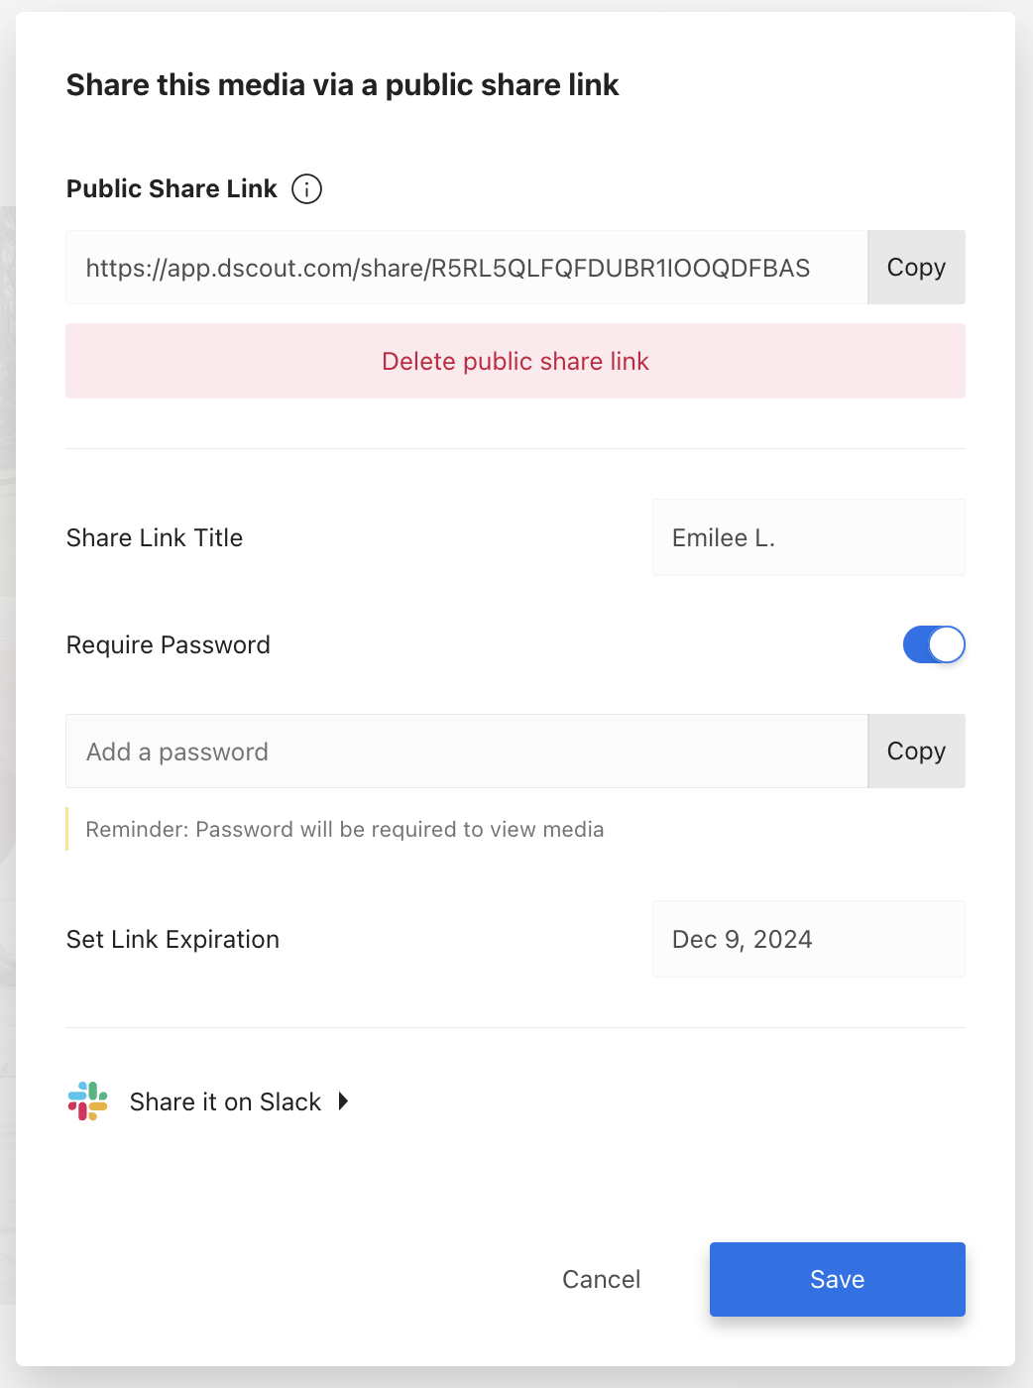1033x1388 pixels.
Task: Edit the Share Link Title showing Emilee L.
Action: pos(808,537)
